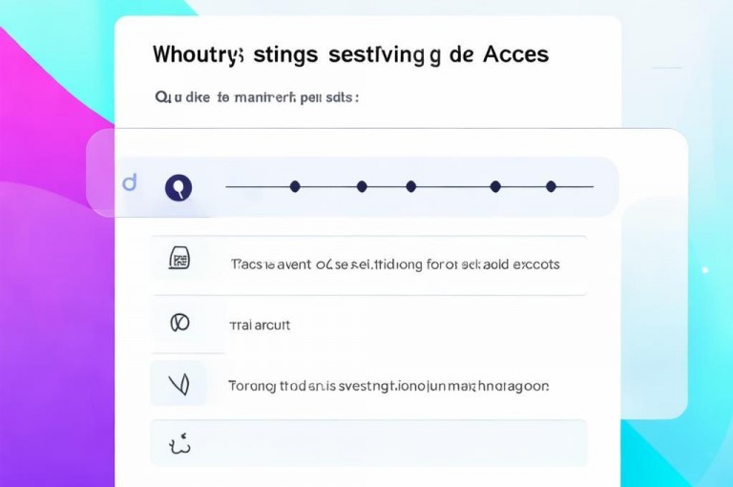This screenshot has height=487, width=733.
Task: Click the squiggle icon in bottom row
Action: 180,444
